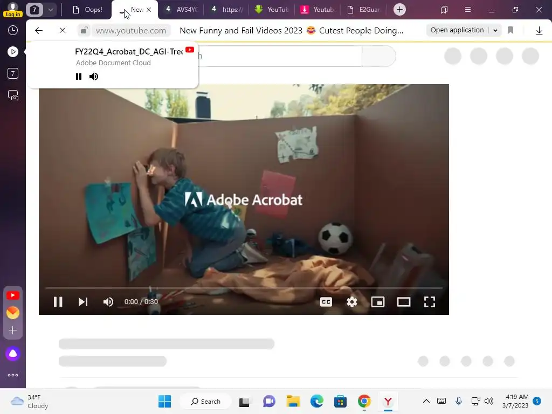Switch to the E2Guardian tab

point(364,10)
